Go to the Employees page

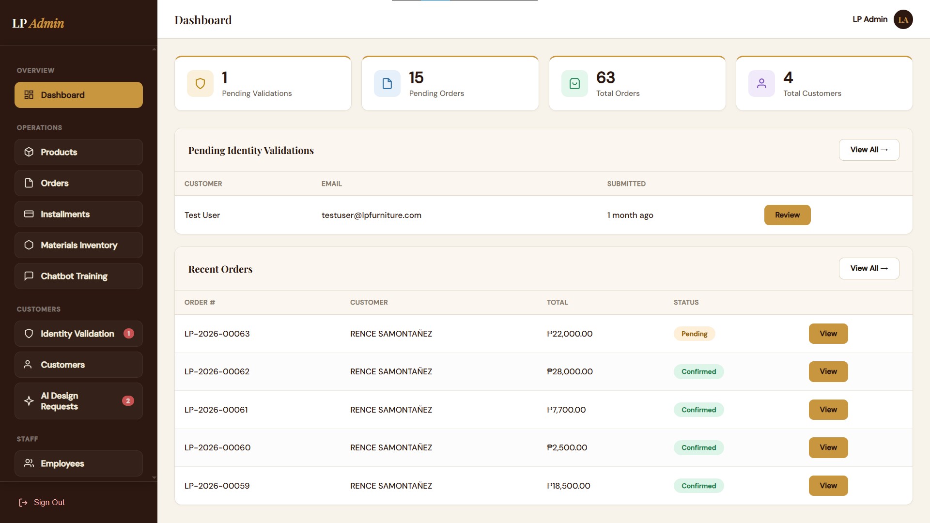(x=78, y=463)
